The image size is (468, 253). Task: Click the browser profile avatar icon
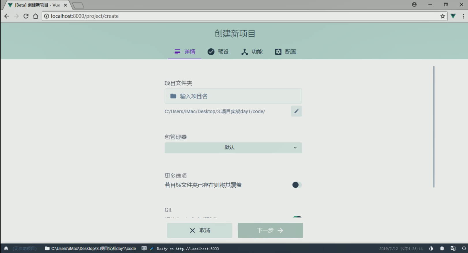(x=414, y=5)
